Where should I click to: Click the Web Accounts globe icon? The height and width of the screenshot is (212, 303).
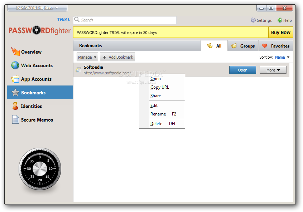[x=15, y=65]
